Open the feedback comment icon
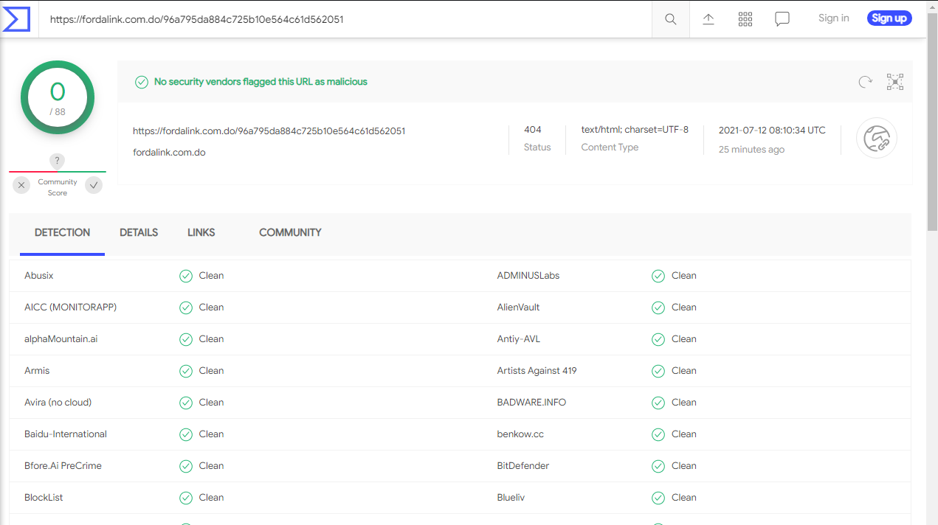Viewport: 938px width, 525px height. tap(782, 19)
